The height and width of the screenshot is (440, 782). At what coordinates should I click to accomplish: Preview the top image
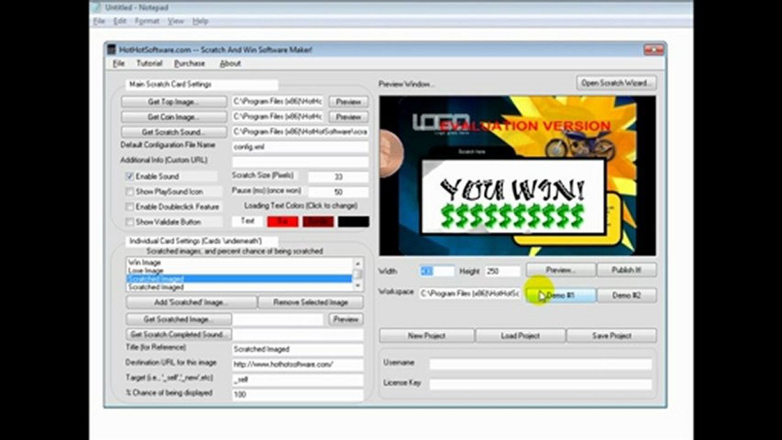pos(349,101)
